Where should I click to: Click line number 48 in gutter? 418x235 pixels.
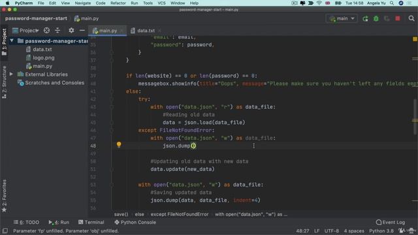(x=93, y=146)
